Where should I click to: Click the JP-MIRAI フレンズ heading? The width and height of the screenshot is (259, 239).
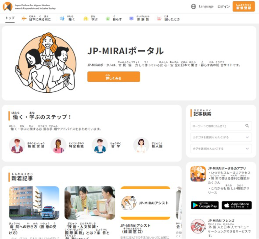[221, 221]
